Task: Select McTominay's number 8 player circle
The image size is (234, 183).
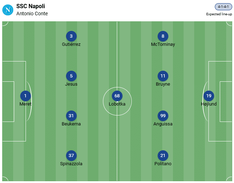Action: [163, 36]
